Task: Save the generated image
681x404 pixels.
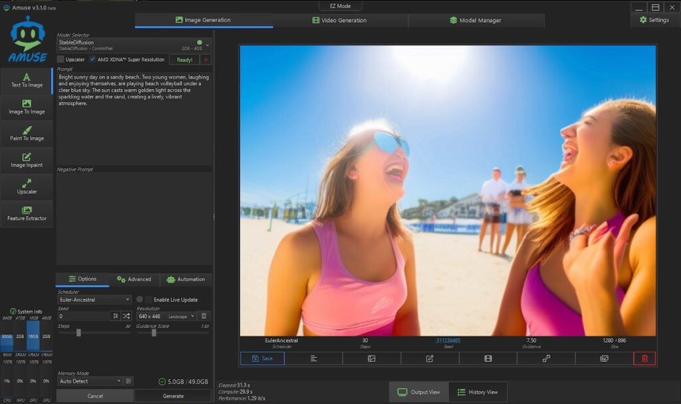Action: (262, 359)
